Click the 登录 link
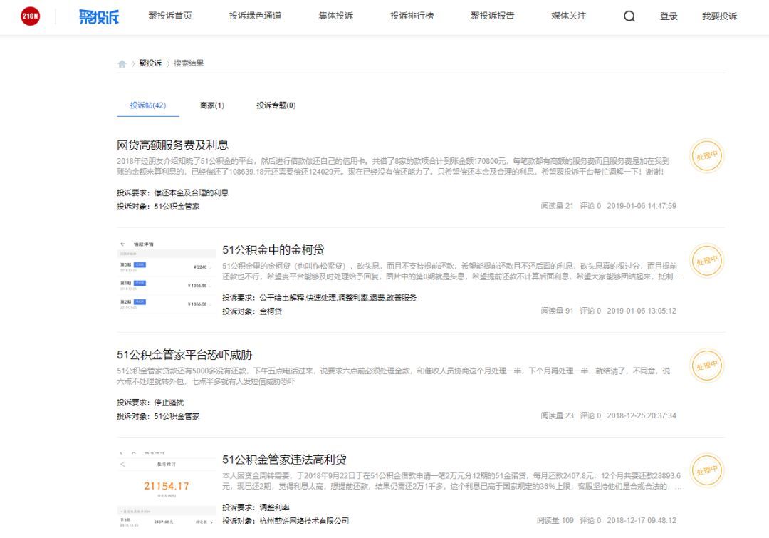This screenshot has height=538, width=769. (x=669, y=16)
